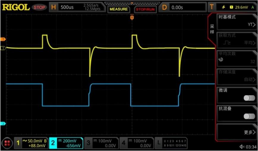Tap the channel 1 offset +88.0mV value

click(37, 146)
